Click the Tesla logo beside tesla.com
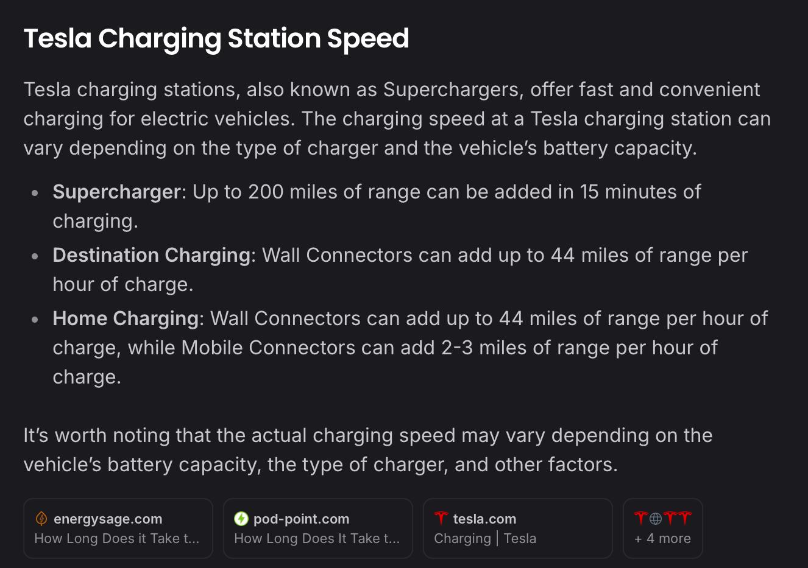Screen dimensions: 808x568 pos(441,519)
